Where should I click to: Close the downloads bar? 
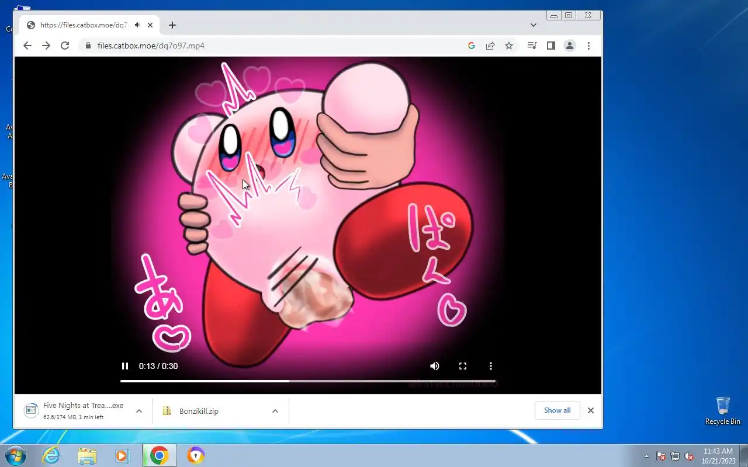click(x=591, y=410)
